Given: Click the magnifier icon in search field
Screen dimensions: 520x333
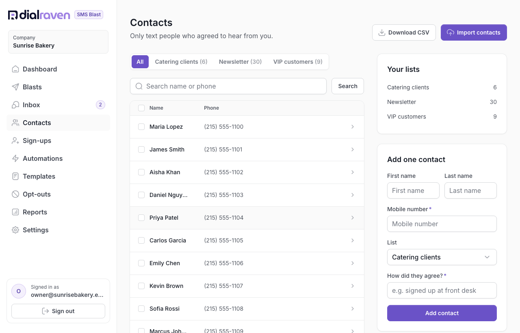Looking at the screenshot, I should (139, 86).
